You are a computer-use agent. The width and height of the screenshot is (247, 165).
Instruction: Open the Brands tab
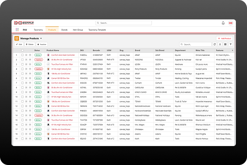65,30
